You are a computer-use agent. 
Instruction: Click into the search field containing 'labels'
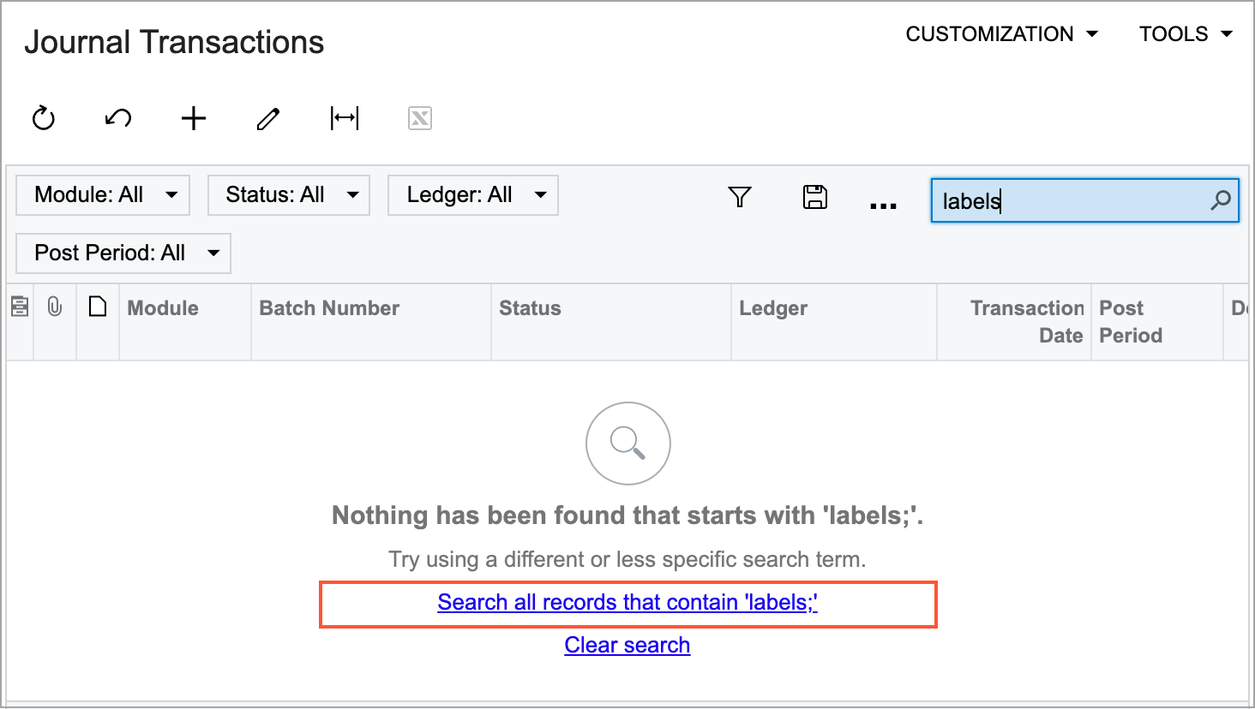[x=1072, y=200]
